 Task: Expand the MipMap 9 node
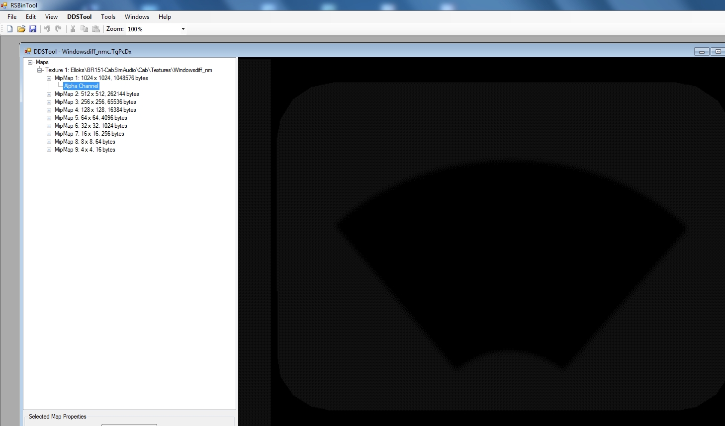point(49,150)
